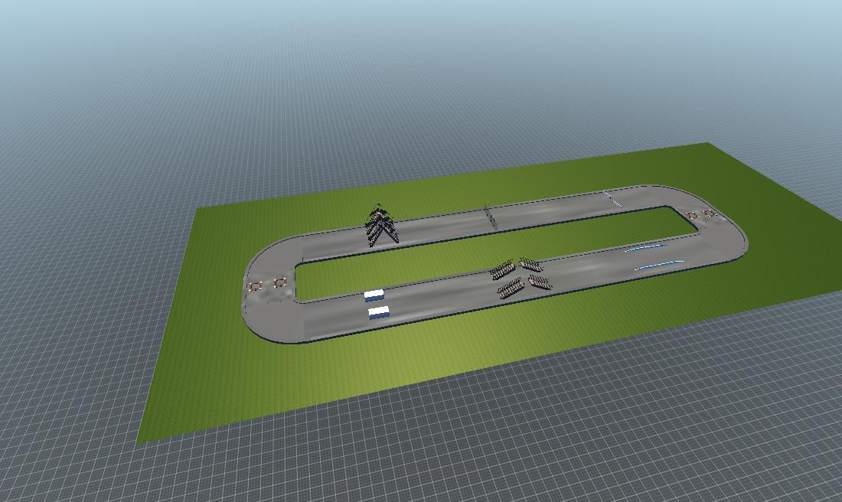
Task: Pick the leftmost orange-cornered square marker on left curve
Action: [255, 287]
